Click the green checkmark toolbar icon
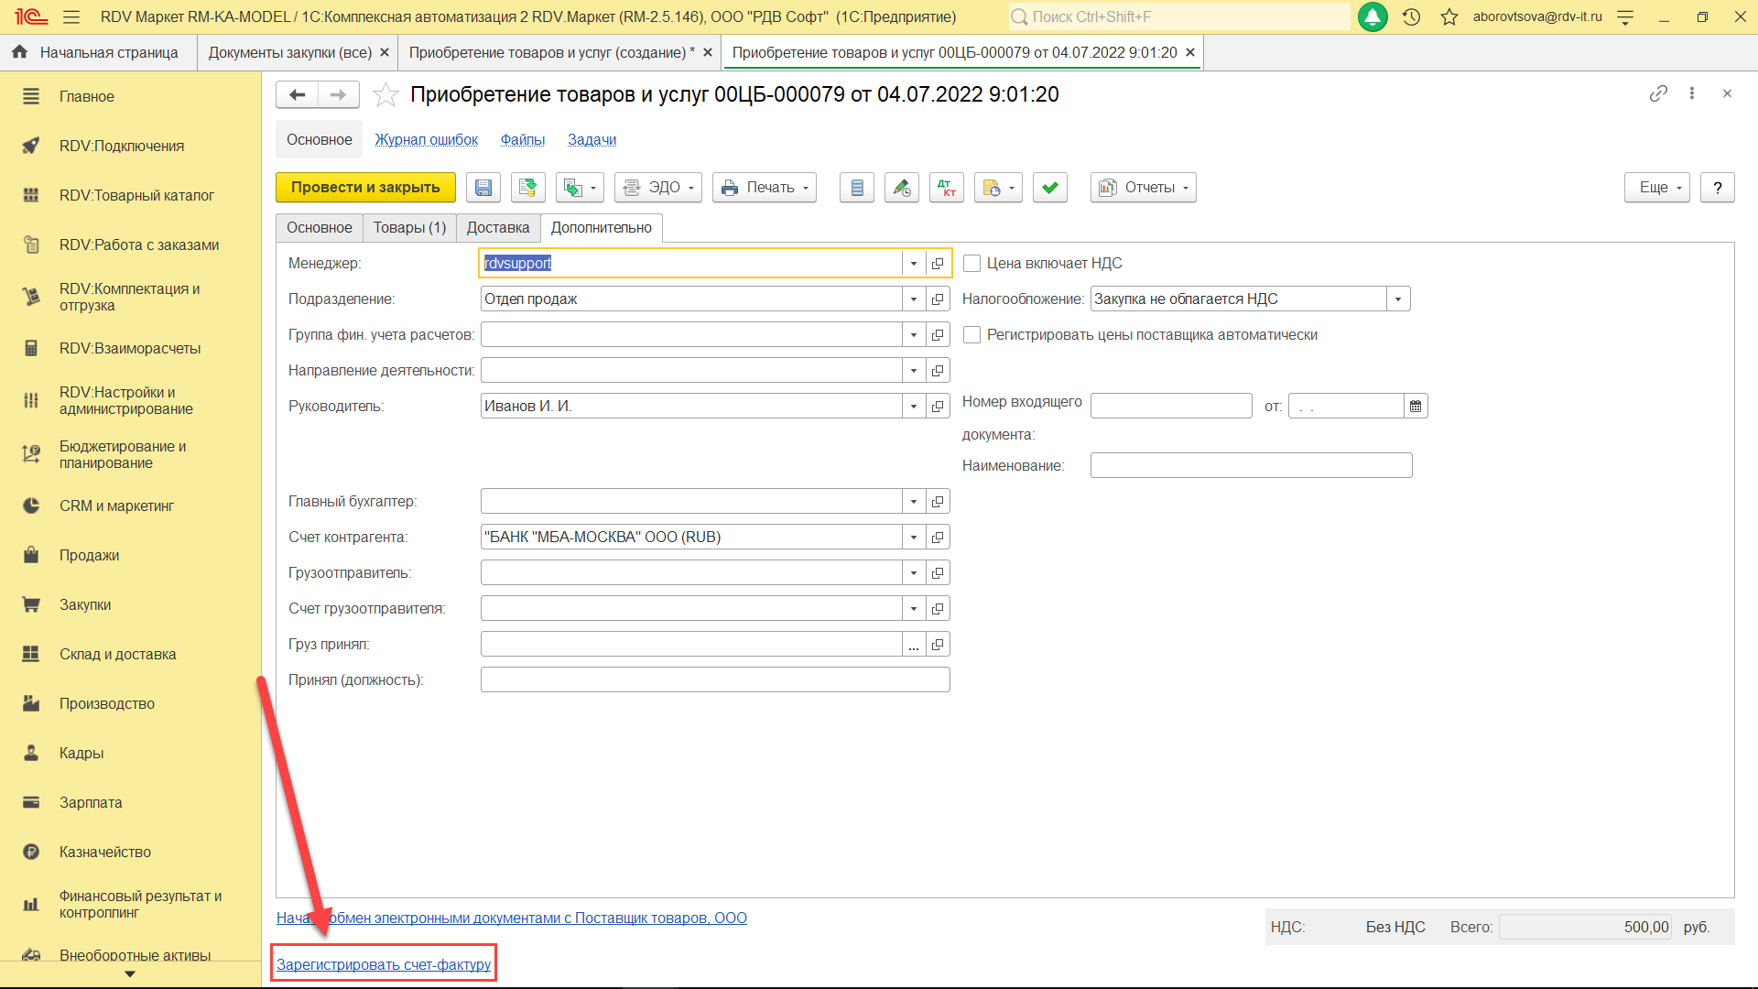 click(1049, 188)
